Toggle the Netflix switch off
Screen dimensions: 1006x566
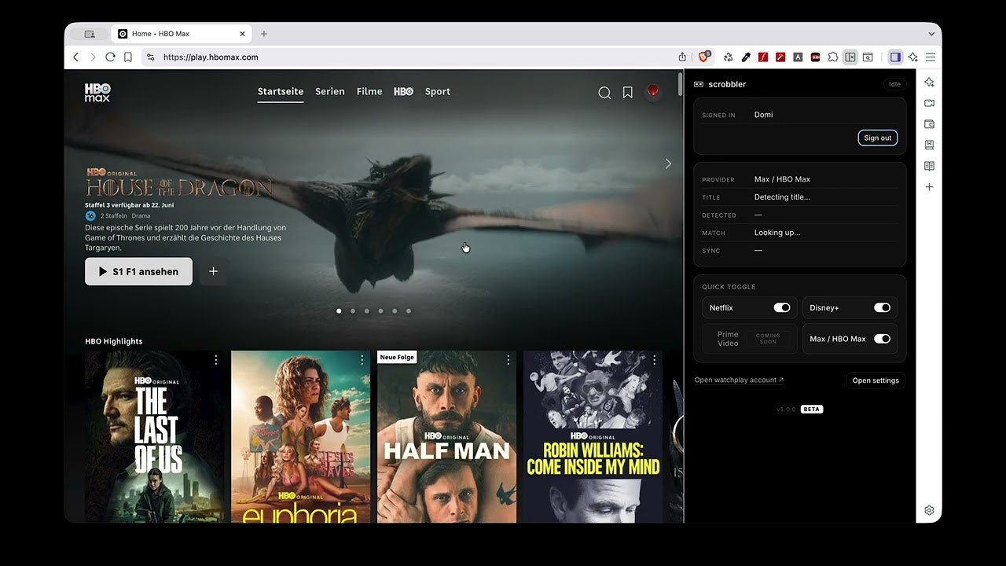coord(781,308)
